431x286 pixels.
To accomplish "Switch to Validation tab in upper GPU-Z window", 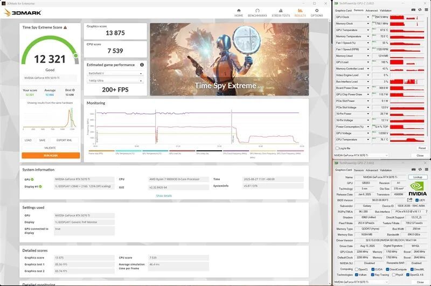I will [386, 10].
